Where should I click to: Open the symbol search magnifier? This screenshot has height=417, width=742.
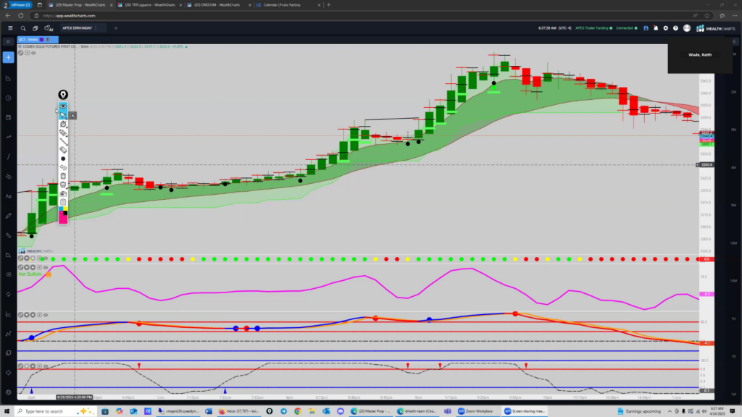[x=22, y=28]
